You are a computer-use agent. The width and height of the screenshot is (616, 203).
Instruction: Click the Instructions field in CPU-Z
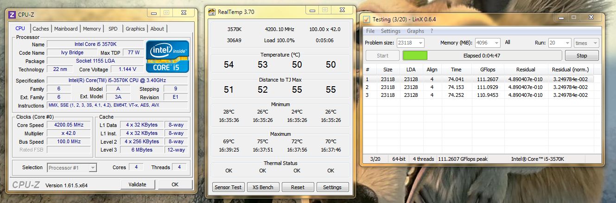[118, 105]
